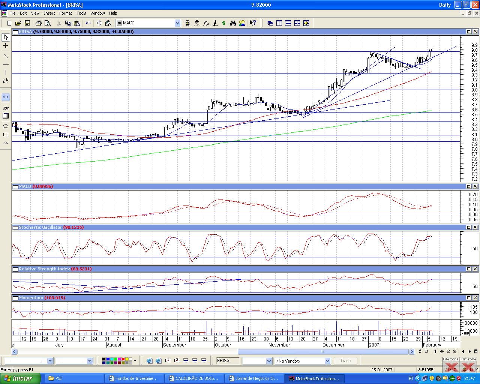Select the diagonal Trendline drawing tool
The height and width of the screenshot is (384, 480).
6,56
